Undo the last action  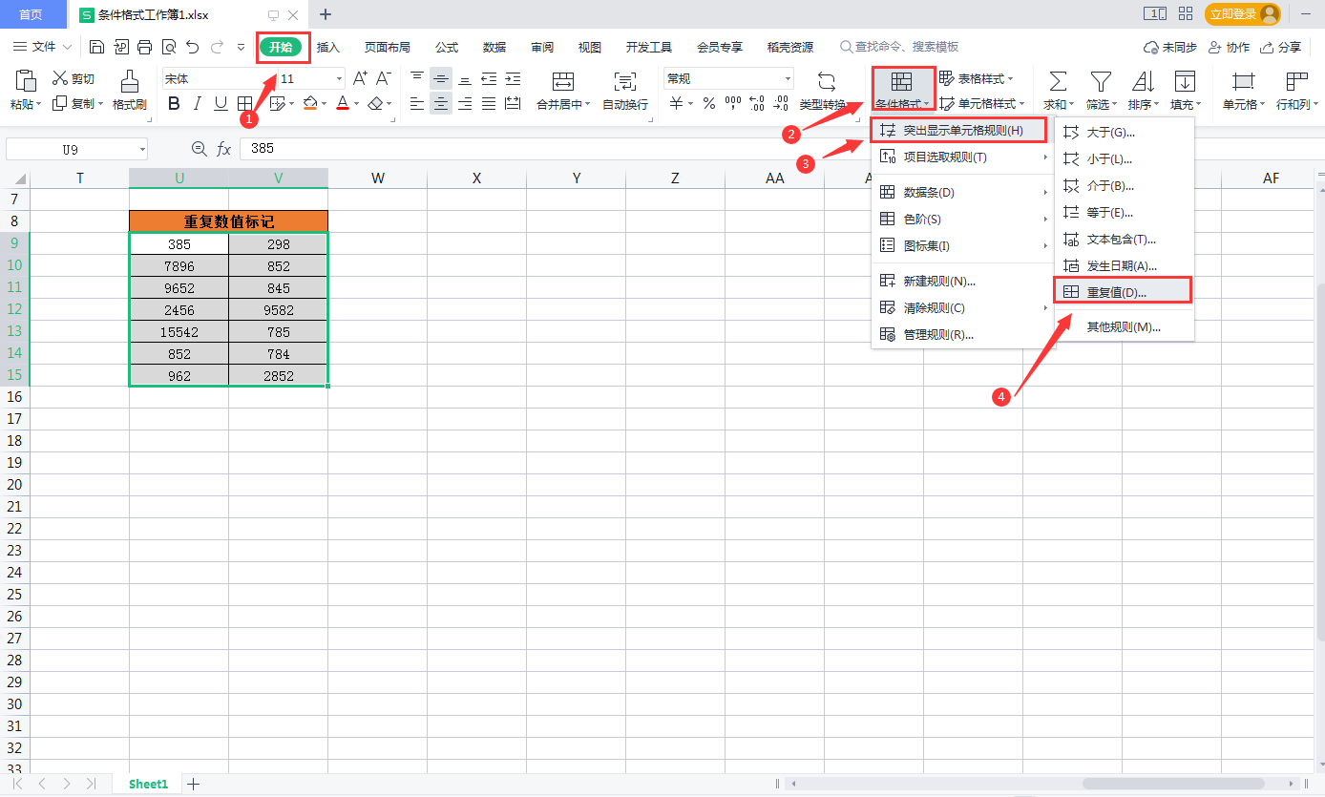click(x=193, y=47)
